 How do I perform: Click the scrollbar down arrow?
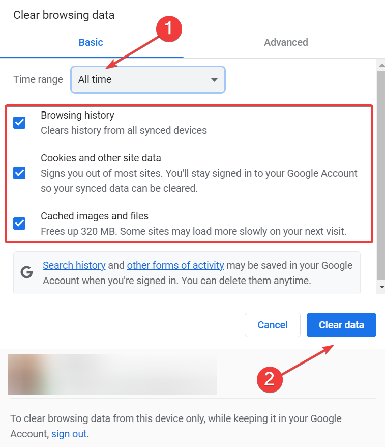381,287
